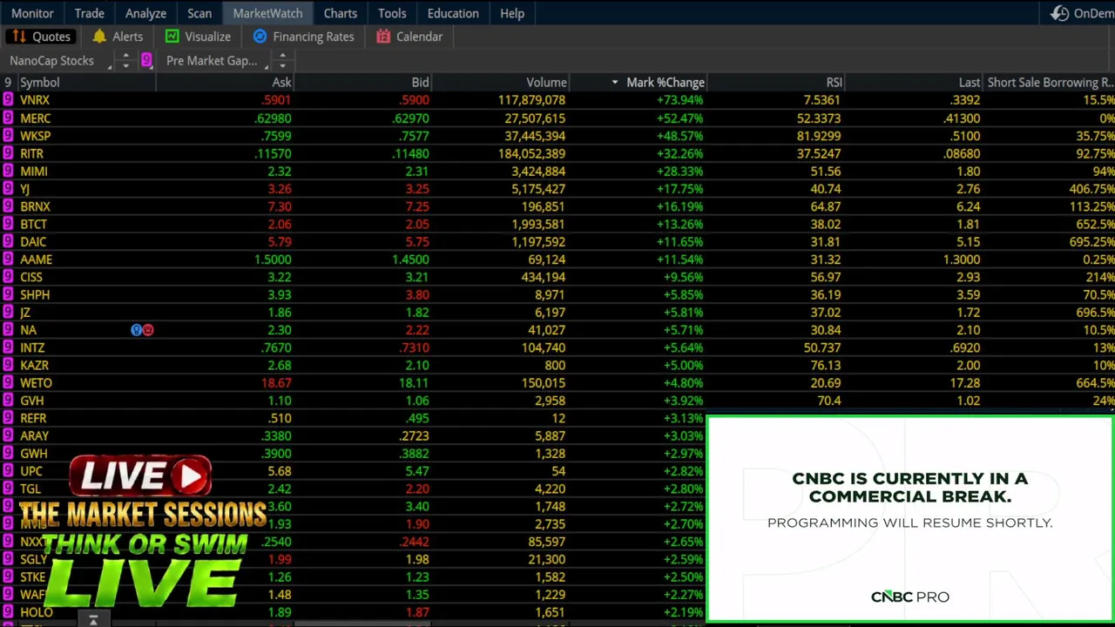Click the link icon beside BTCT

(8, 224)
